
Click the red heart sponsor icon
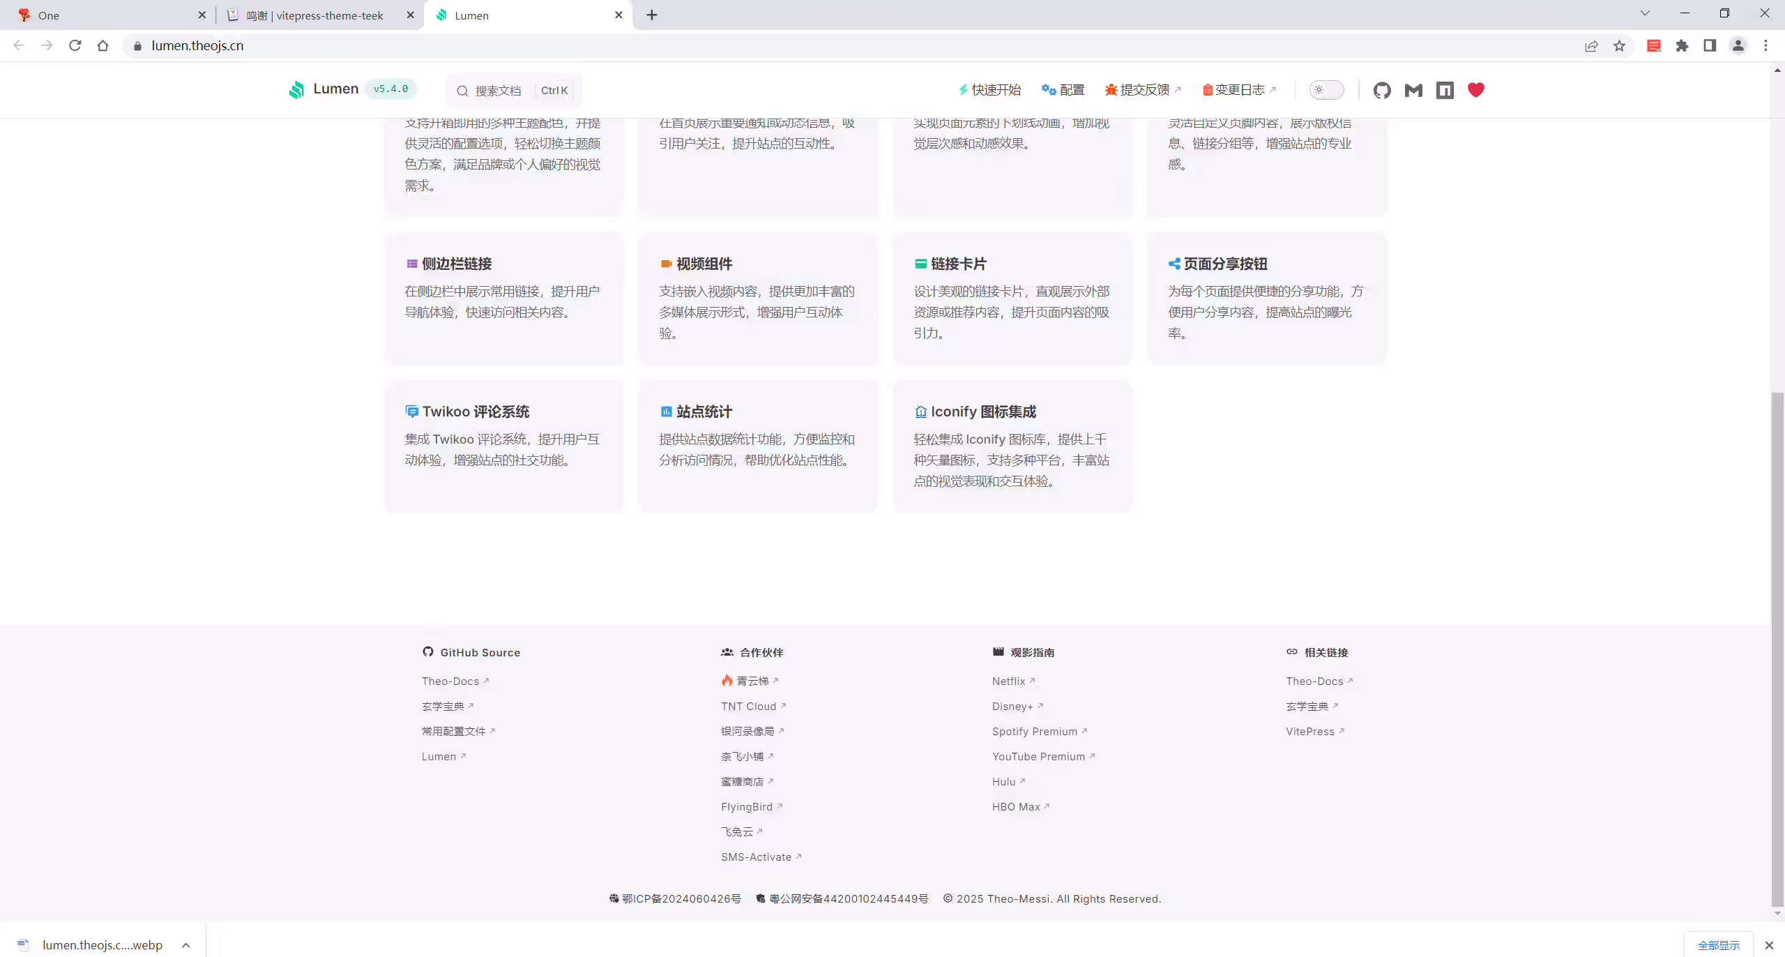click(x=1476, y=90)
